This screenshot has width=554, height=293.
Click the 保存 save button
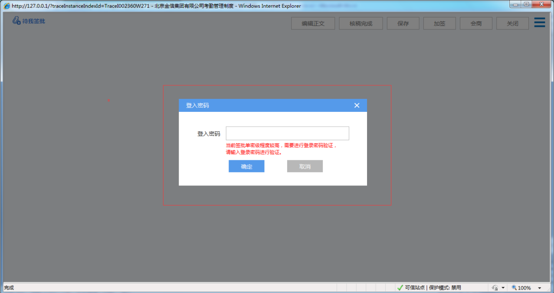tap(403, 23)
